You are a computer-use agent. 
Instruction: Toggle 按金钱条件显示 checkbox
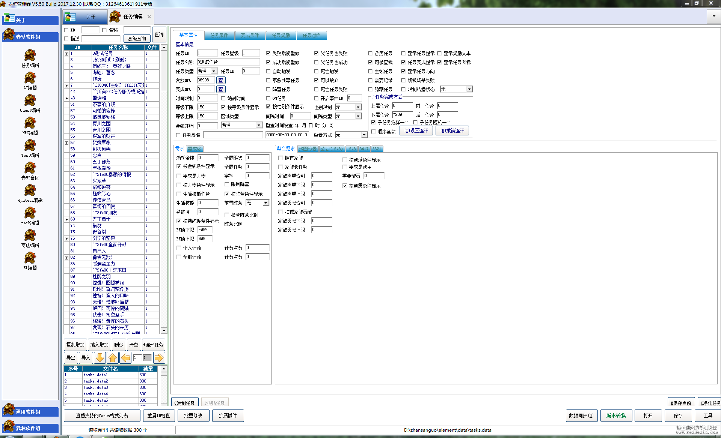tap(179, 166)
